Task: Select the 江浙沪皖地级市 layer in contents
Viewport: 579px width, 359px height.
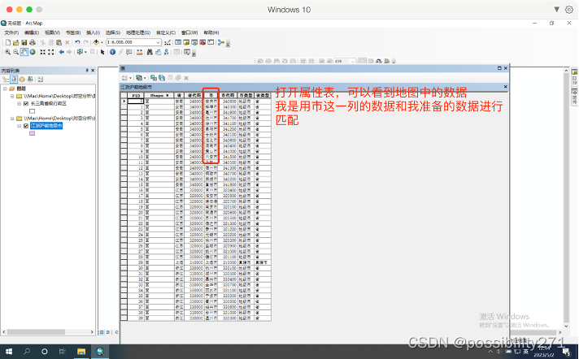Action: [46, 126]
